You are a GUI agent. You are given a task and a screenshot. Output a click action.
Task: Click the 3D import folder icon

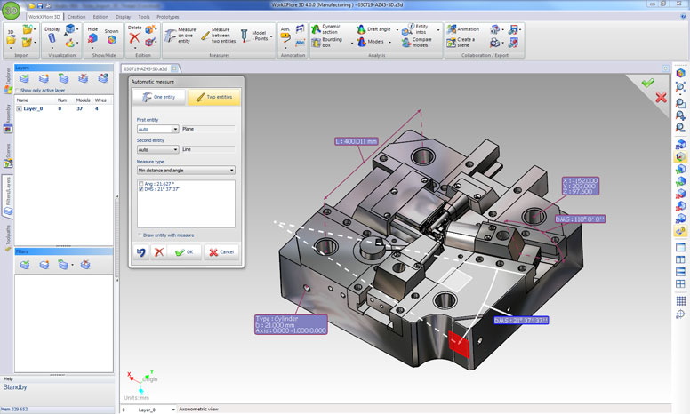[x=11, y=40]
